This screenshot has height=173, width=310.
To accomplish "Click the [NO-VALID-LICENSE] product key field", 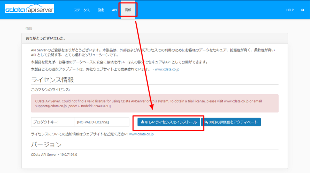I will coord(102,122).
